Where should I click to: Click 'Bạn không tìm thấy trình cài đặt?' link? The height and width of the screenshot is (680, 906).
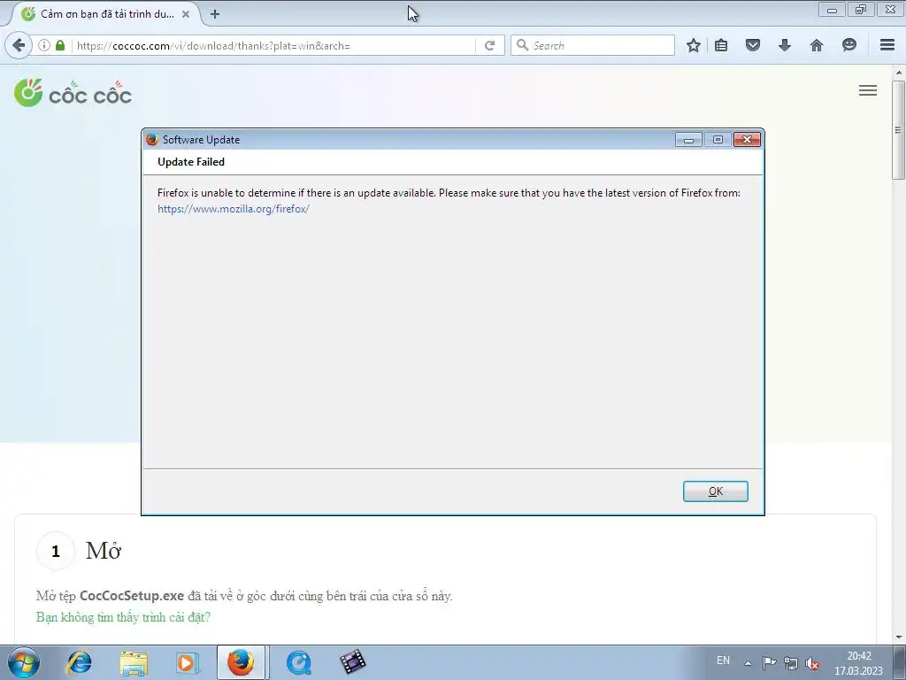coord(123,617)
